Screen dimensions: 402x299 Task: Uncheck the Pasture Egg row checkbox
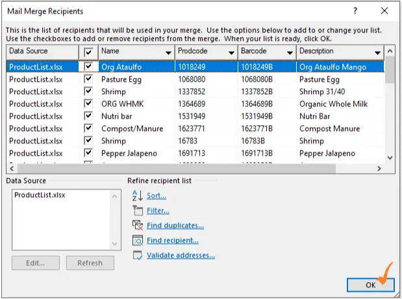[x=88, y=78]
